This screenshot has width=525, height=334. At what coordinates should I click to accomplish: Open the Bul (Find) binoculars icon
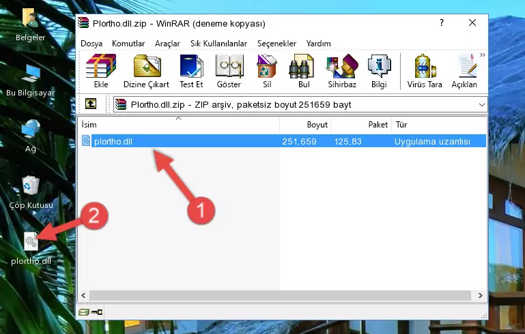pos(301,66)
